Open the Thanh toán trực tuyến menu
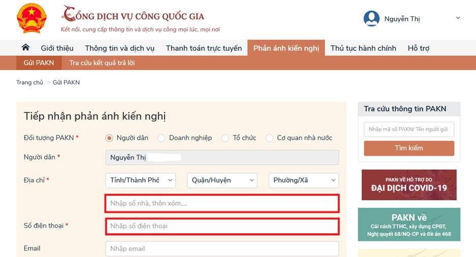 pyautogui.click(x=204, y=48)
